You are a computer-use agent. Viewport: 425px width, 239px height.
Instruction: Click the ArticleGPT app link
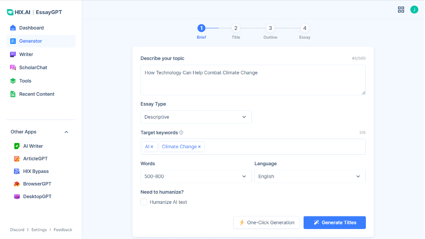pos(36,159)
